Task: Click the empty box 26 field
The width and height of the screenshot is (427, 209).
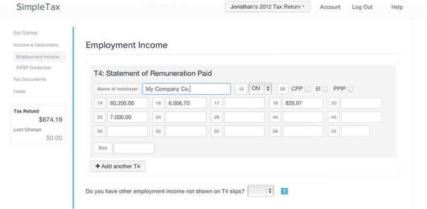Action: (x=244, y=117)
